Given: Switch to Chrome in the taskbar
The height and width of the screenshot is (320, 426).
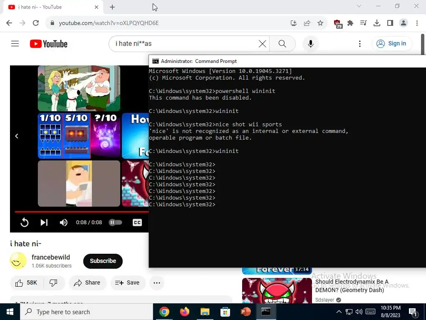Looking at the screenshot, I should click(164, 312).
